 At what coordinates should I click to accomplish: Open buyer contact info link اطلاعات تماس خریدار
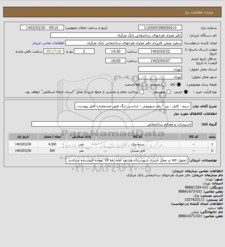coord(48,43)
